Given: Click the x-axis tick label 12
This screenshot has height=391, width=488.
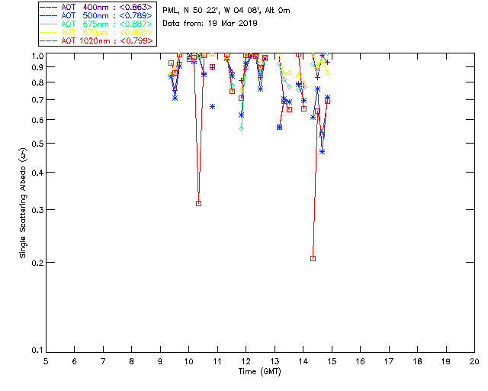Looking at the screenshot, I should tap(246, 361).
